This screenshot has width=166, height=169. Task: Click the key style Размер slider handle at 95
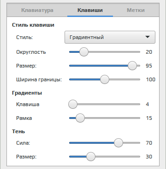tap(132, 66)
